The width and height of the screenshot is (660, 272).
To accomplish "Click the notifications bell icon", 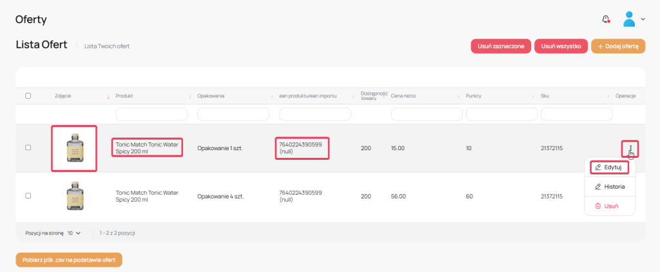I will click(606, 19).
